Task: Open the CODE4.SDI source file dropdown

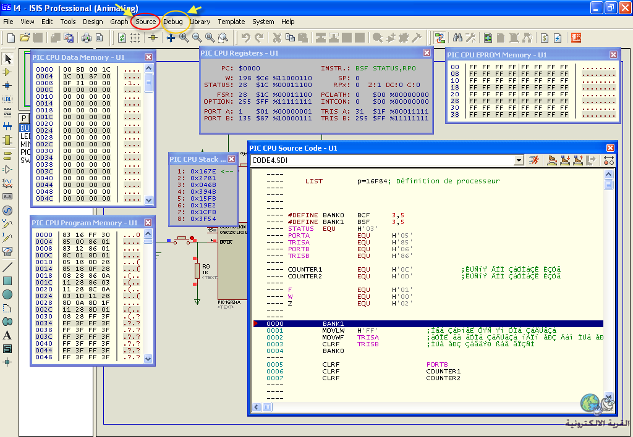Action: pos(519,160)
